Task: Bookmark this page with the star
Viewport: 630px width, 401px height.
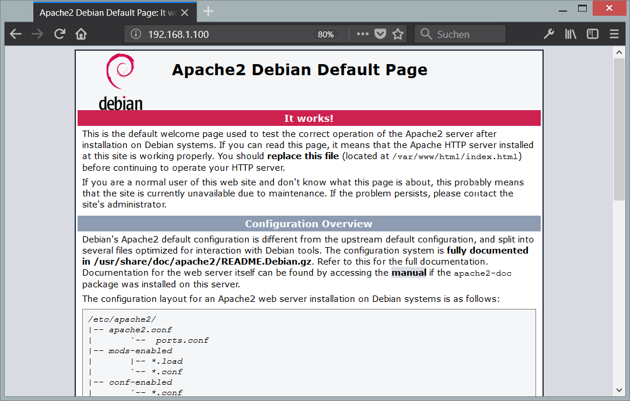Action: (398, 34)
